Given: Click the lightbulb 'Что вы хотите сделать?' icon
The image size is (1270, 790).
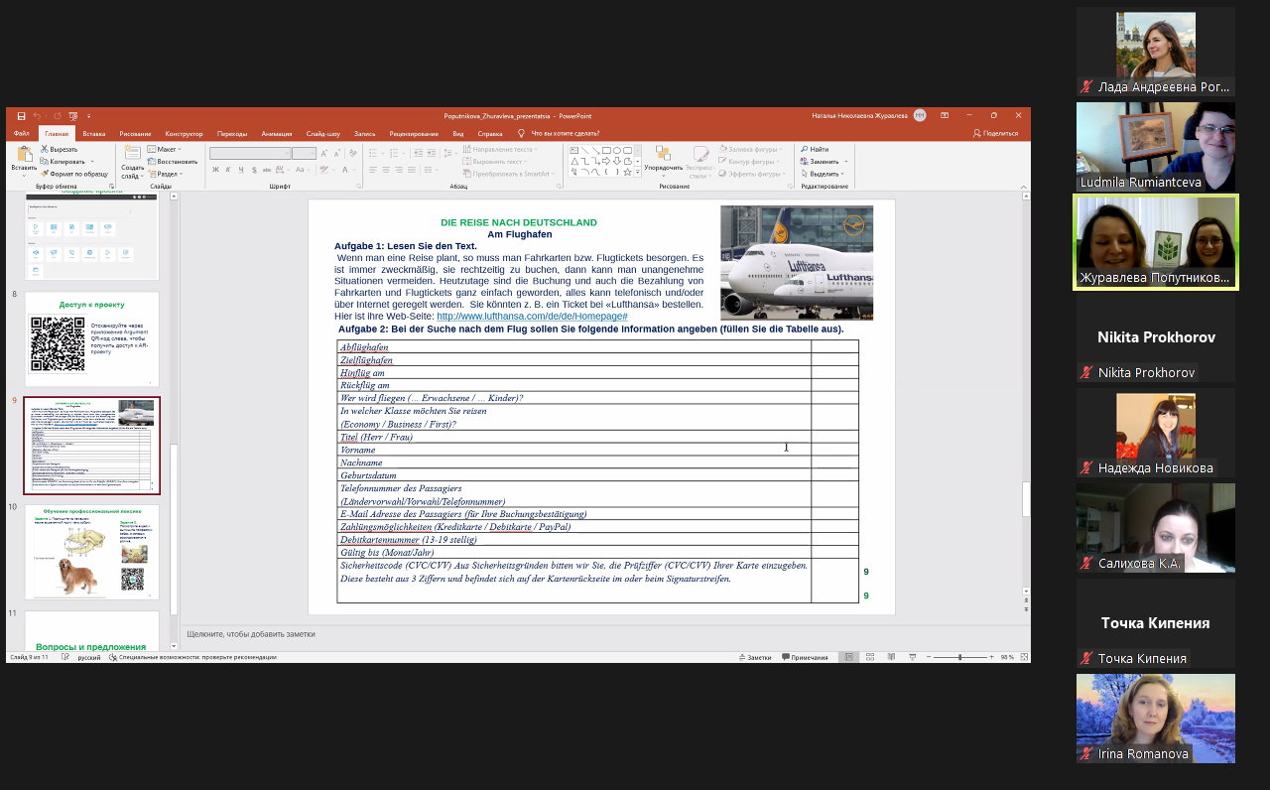Looking at the screenshot, I should (x=521, y=133).
